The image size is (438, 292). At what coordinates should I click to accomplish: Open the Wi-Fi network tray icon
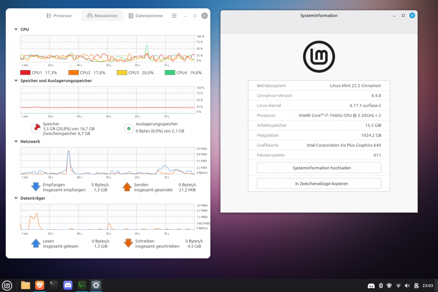click(x=398, y=286)
